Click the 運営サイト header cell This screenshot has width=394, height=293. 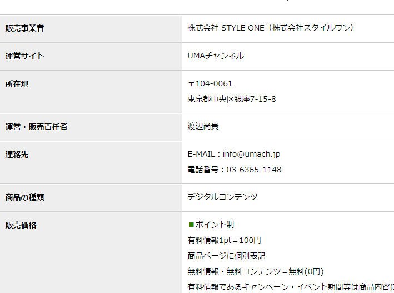[91, 57]
